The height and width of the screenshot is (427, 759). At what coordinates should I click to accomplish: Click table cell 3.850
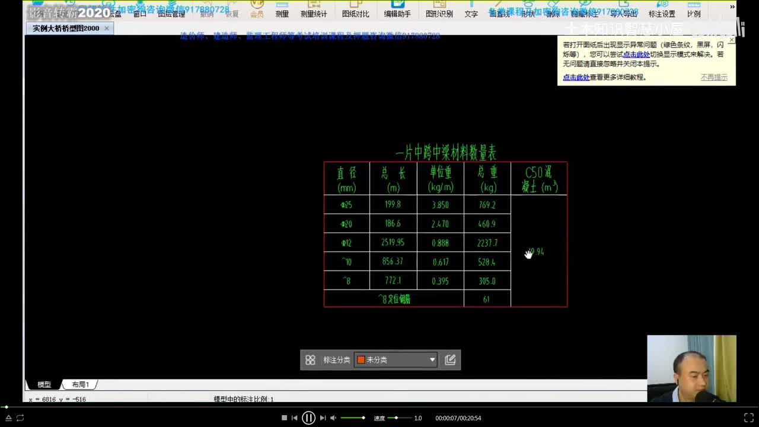440,205
